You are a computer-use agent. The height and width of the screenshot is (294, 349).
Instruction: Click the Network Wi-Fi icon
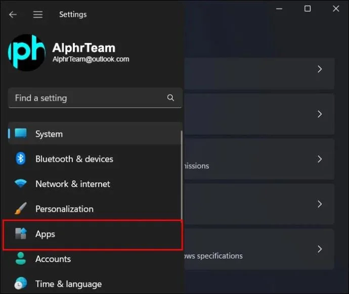[21, 184]
